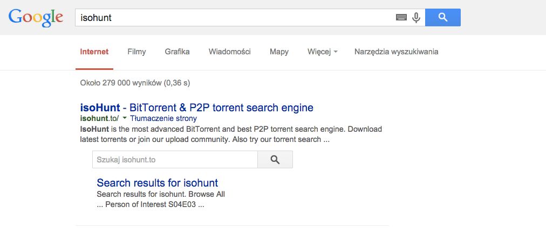Open the Narzędzia wyszukiwania options
Viewport: 546px width, 228px height.
[396, 52]
